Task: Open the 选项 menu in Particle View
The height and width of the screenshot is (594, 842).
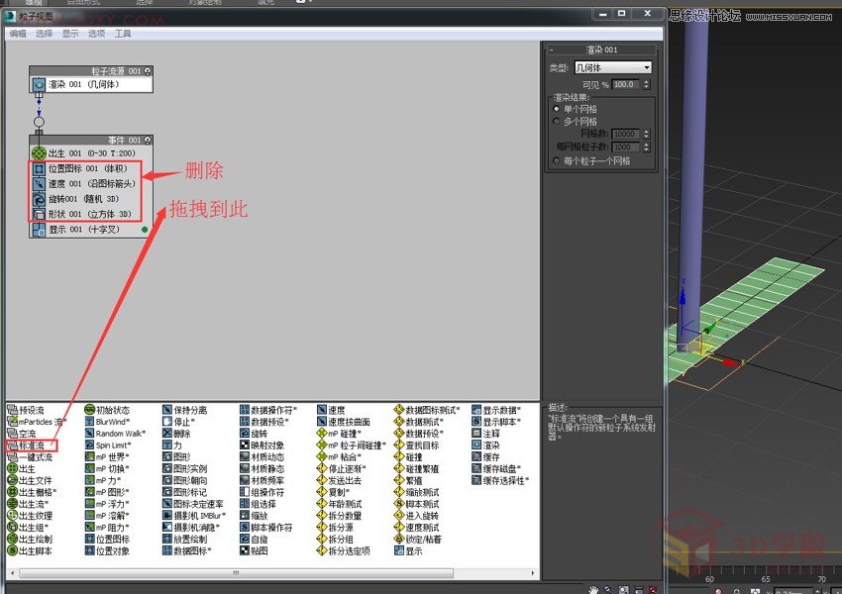Action: (96, 33)
